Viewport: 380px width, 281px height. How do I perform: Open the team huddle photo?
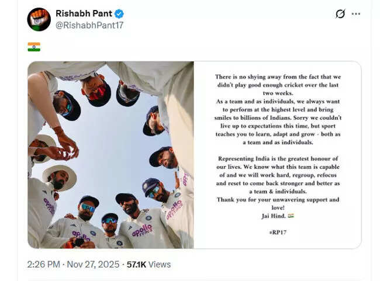pos(110,155)
